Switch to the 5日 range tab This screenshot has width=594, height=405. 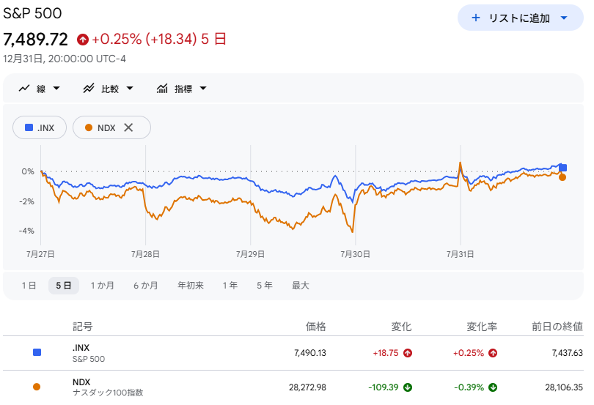click(x=64, y=286)
